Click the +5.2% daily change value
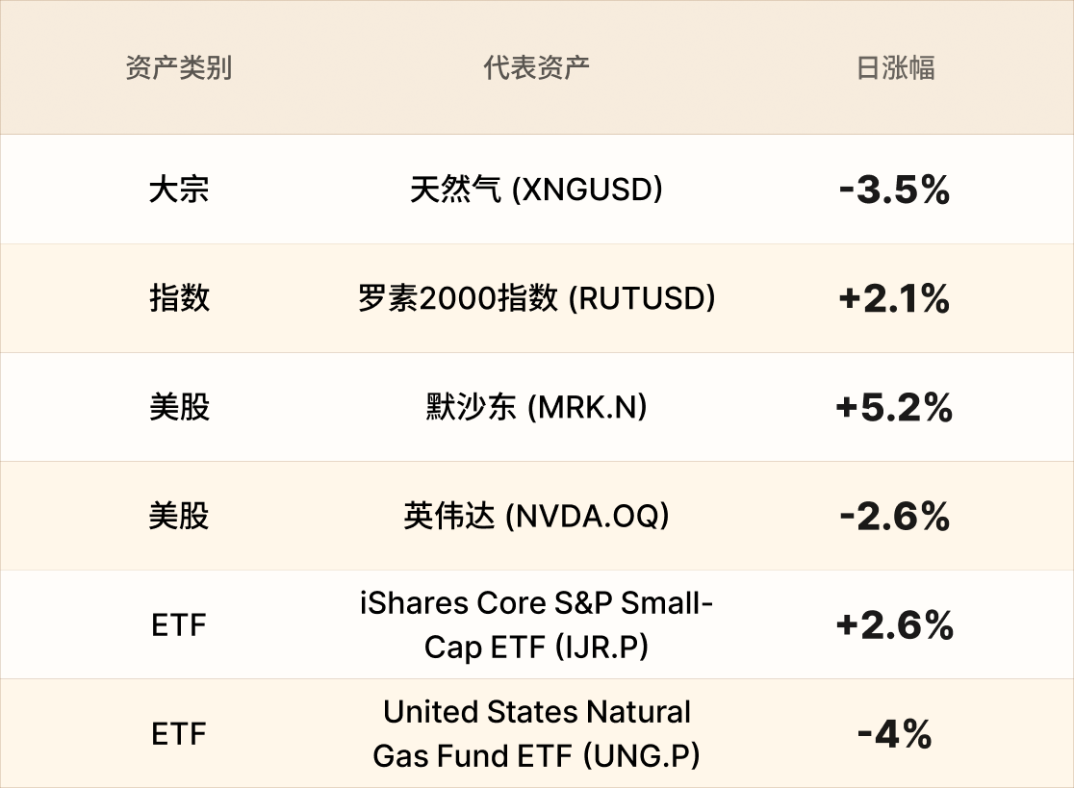Screen dimensions: 1074x788 894,408
